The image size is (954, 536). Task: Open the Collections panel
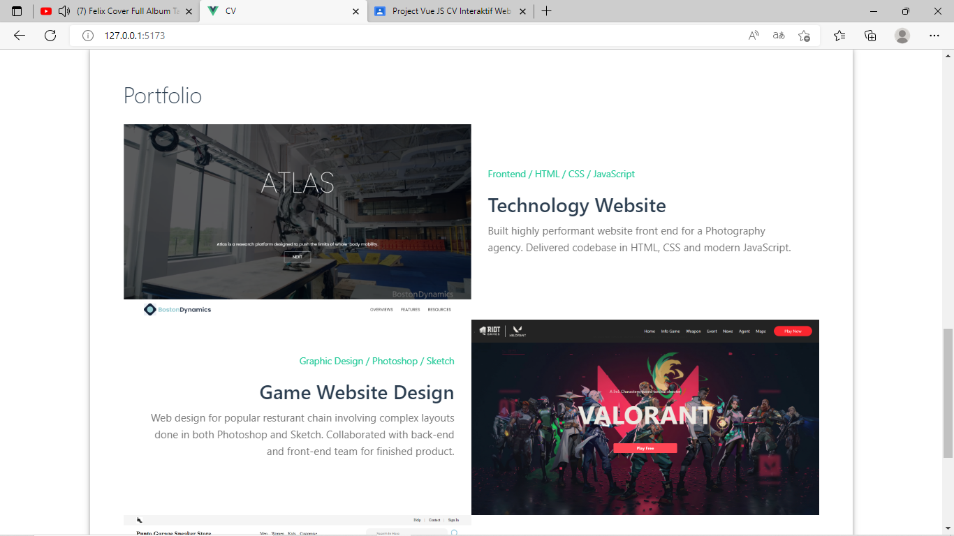(870, 36)
